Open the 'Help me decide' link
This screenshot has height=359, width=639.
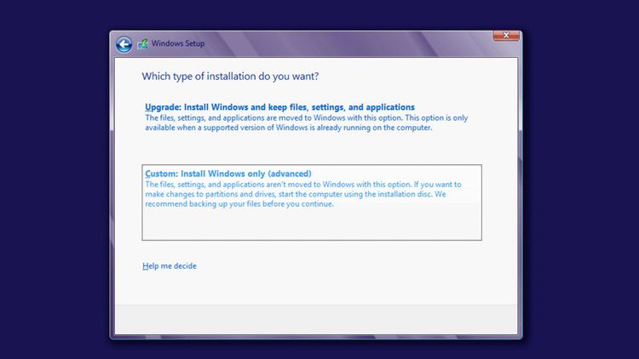[170, 266]
